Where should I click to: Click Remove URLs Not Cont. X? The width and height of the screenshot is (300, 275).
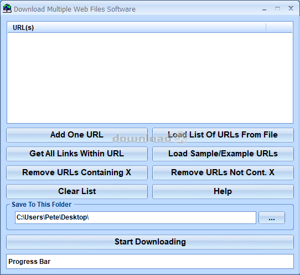coord(223,172)
